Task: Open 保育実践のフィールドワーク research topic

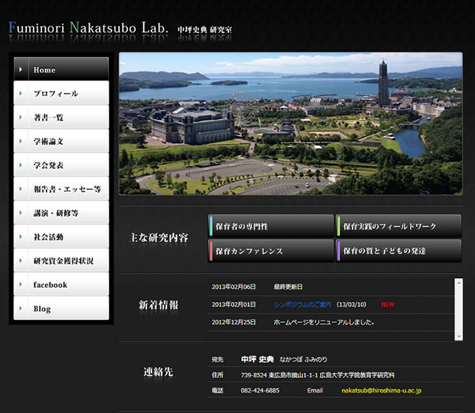Action: tap(399, 226)
